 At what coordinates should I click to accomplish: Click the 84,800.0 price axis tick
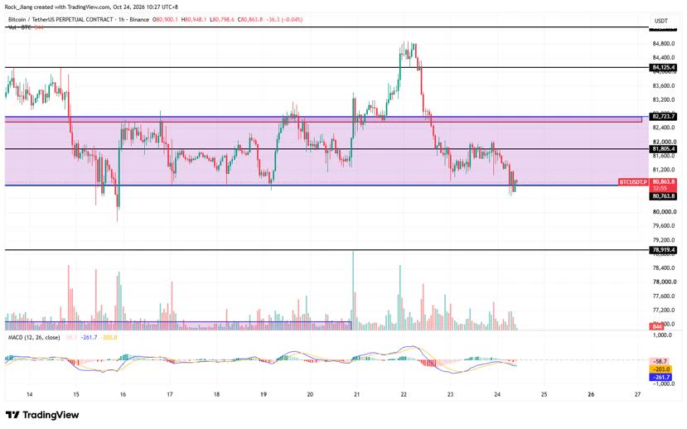664,43
